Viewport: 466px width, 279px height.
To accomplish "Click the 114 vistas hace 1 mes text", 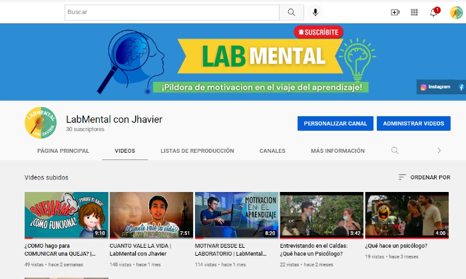I will [x=220, y=264].
